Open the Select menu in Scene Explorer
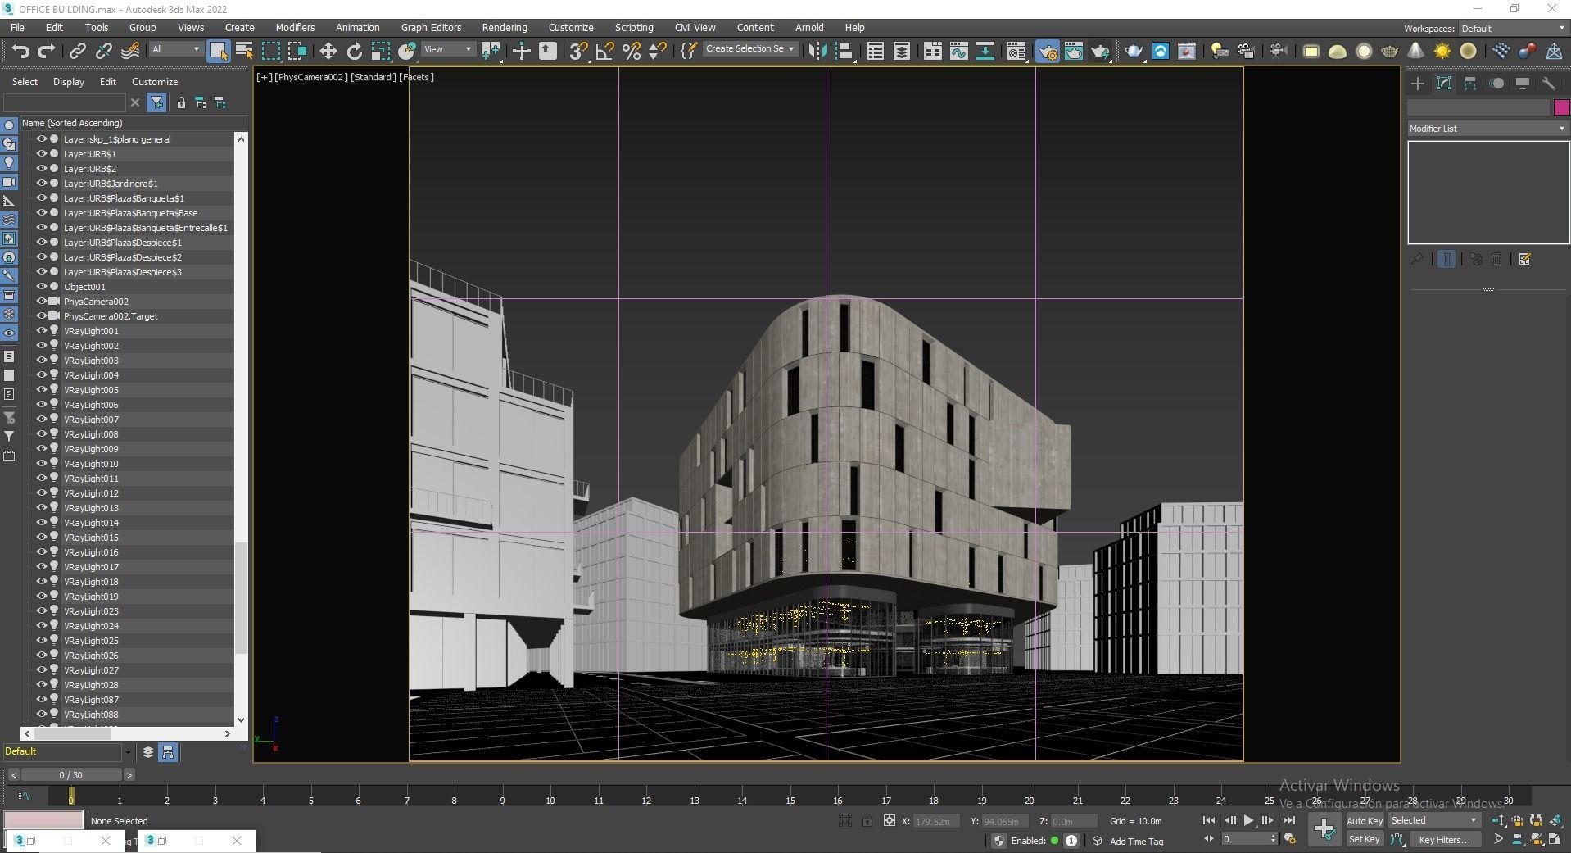This screenshot has width=1571, height=853. (25, 82)
